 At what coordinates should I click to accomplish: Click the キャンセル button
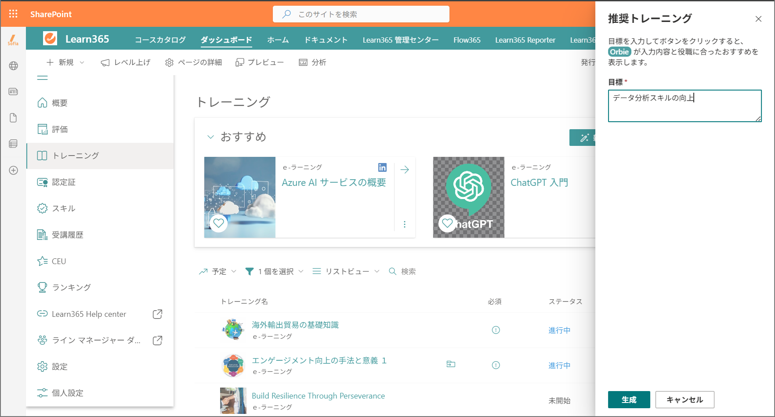coord(684,399)
